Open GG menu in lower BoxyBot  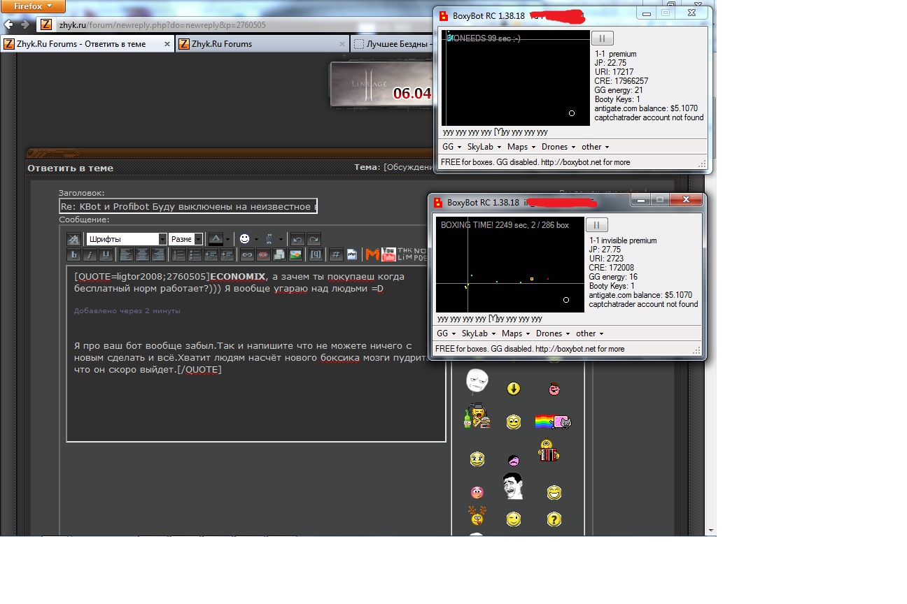pyautogui.click(x=446, y=333)
